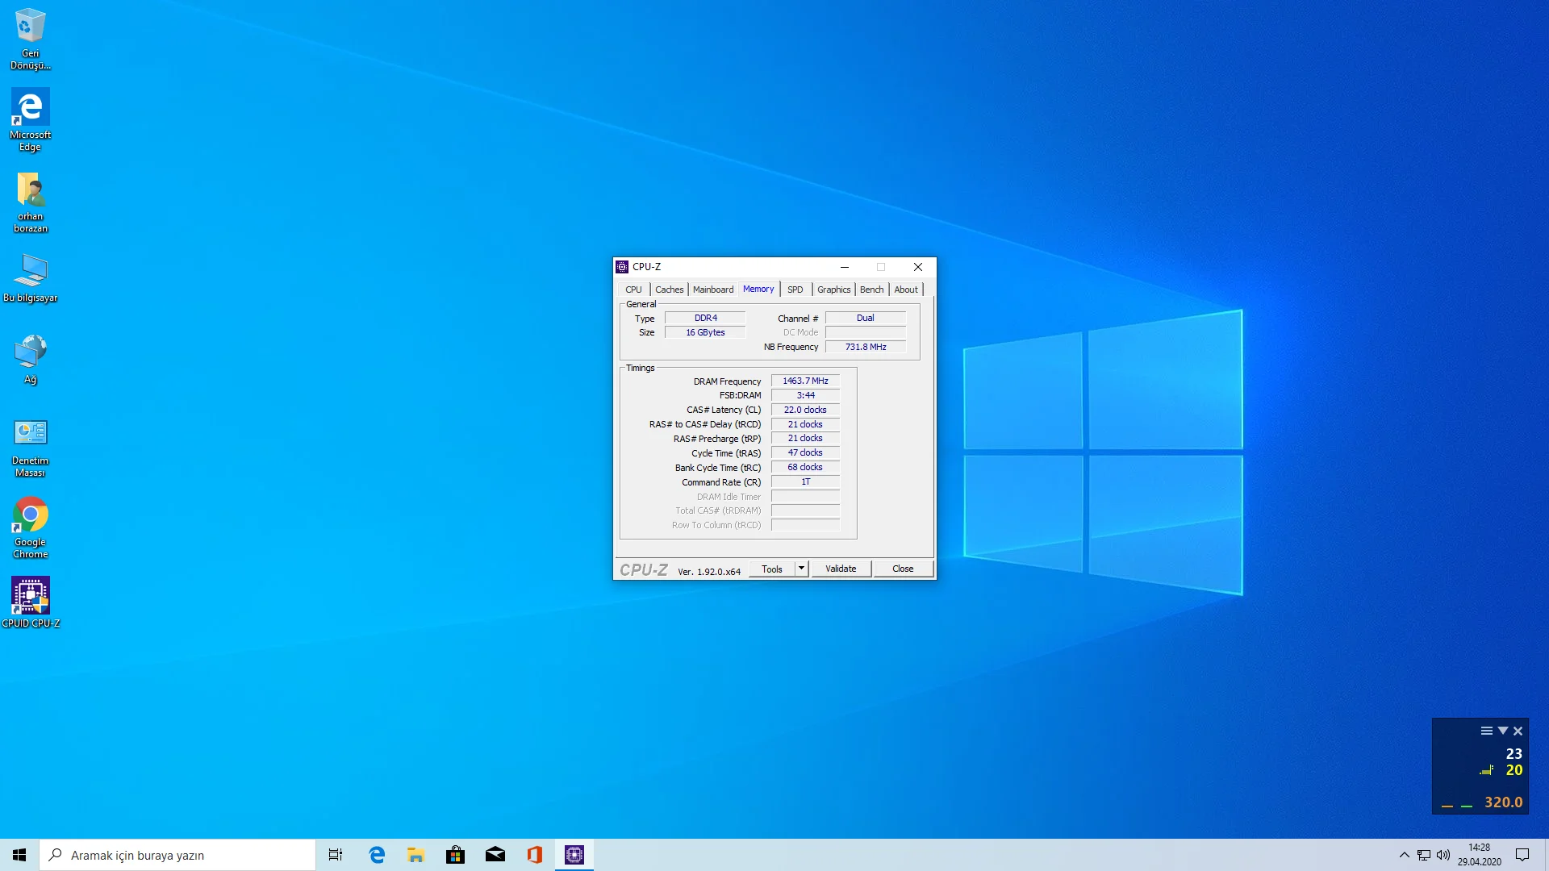Expand Tools dropdown arrow in CPU-Z
The width and height of the screenshot is (1549, 871).
click(801, 569)
